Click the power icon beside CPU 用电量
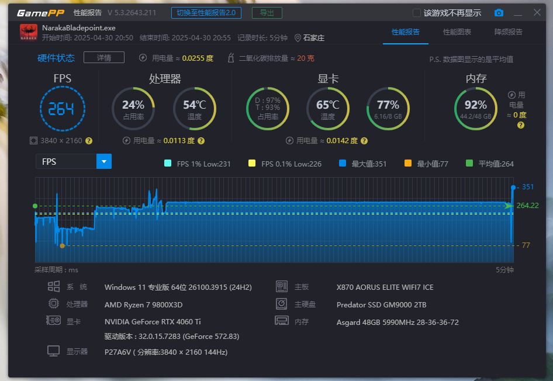553x381 pixels. point(126,141)
